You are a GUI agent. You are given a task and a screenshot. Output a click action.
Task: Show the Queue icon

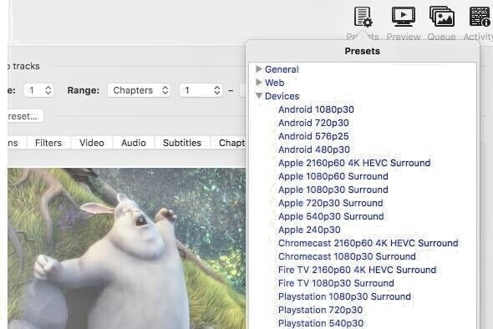[x=442, y=17]
